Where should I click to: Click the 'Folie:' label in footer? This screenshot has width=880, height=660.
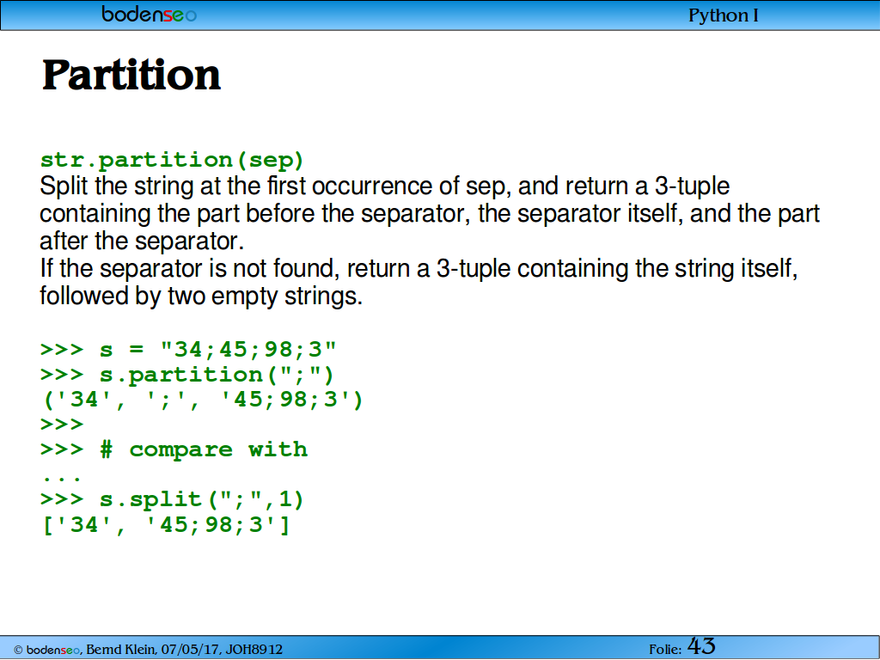click(665, 650)
